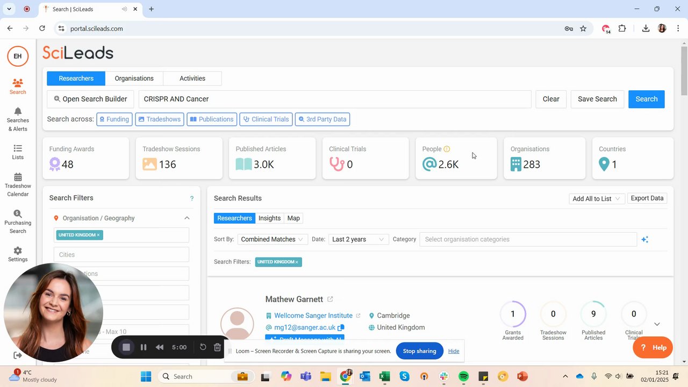Select the Researchers results tab

234,218
